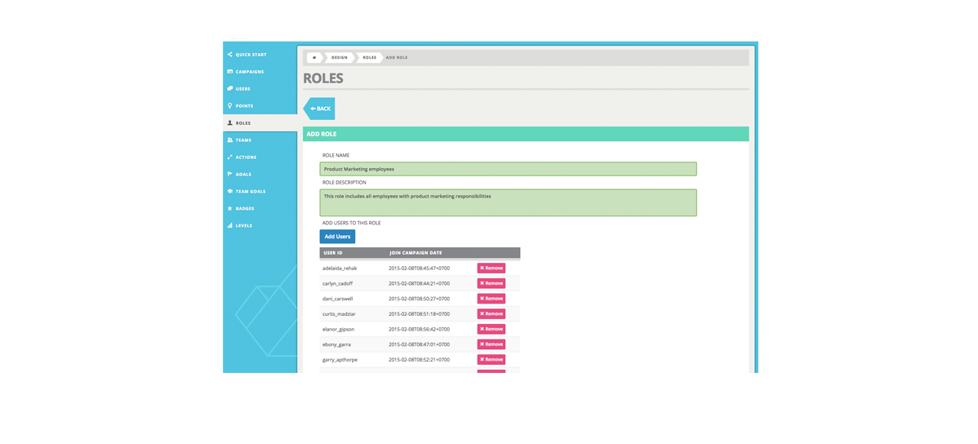
Task: Click the Add Users To This Role label
Action: tap(351, 223)
